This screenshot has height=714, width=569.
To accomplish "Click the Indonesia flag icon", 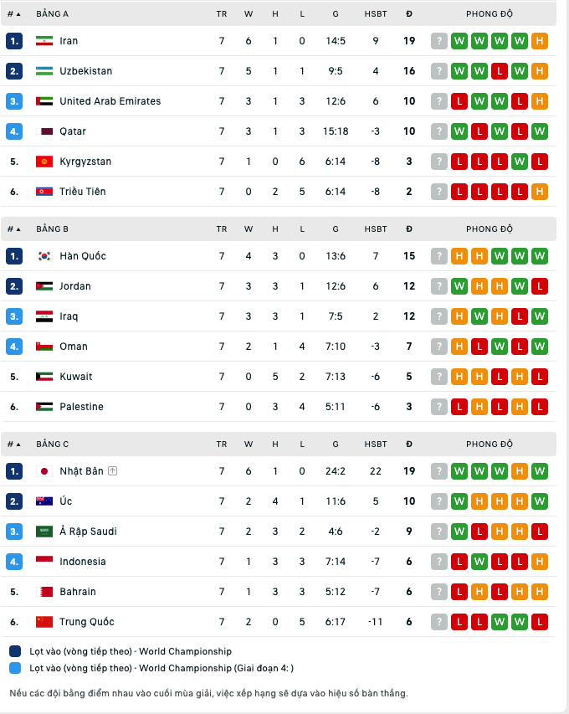I will tap(44, 562).
